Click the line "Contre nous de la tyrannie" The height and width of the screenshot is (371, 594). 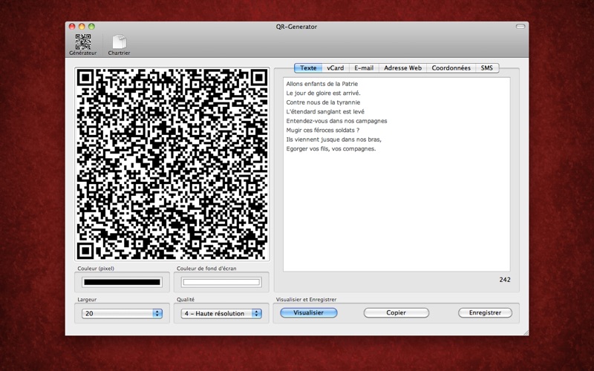323,102
